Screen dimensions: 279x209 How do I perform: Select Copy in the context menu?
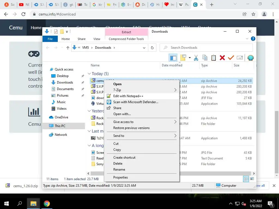click(142, 150)
